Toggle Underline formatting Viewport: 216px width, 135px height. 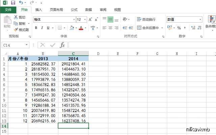pyautogui.click(x=48, y=28)
